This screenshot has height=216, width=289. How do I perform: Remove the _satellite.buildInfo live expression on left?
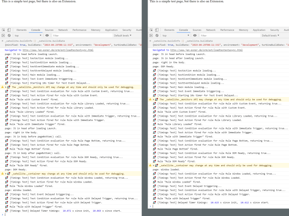pos(3,40)
